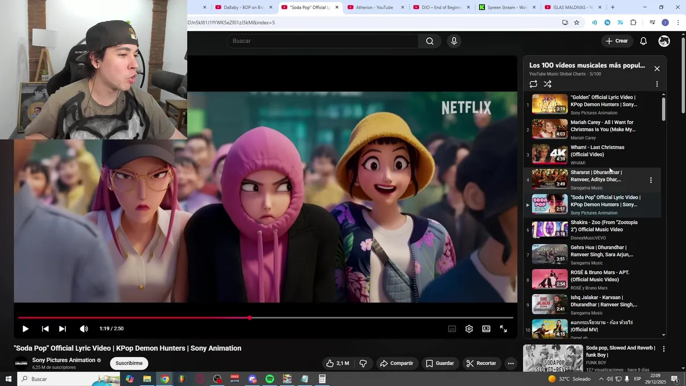Bookmark this page with star icon

click(x=577, y=23)
